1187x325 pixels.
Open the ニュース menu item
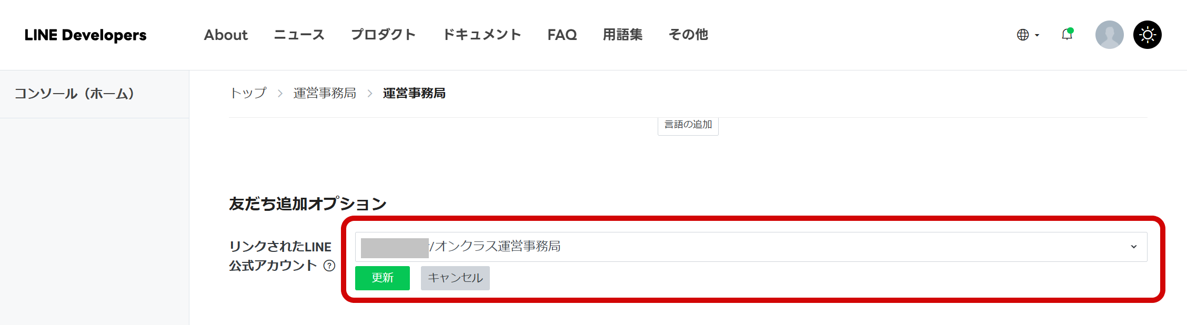pos(299,35)
